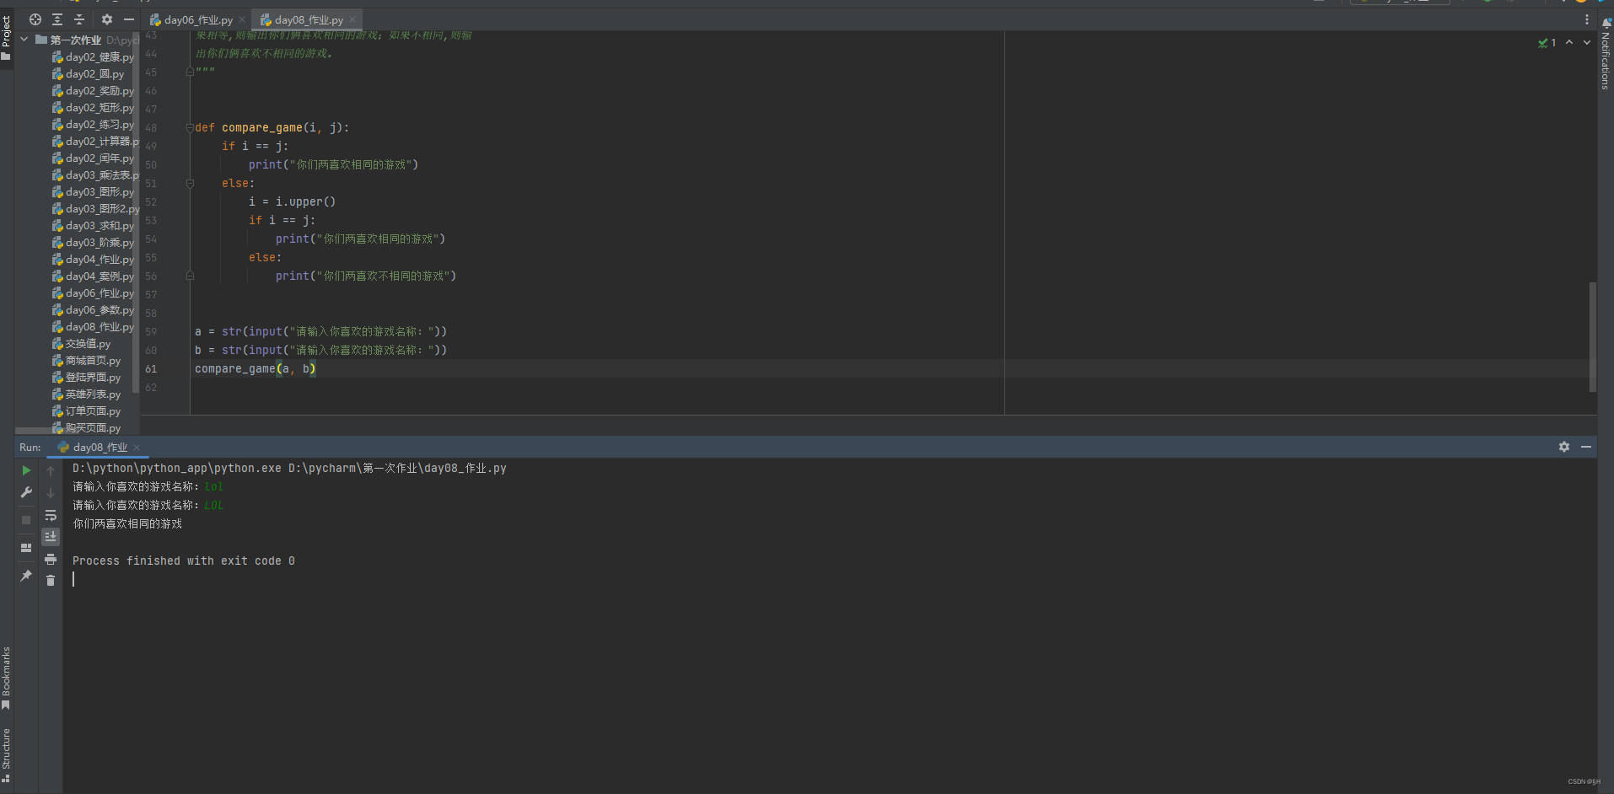This screenshot has width=1614, height=794.
Task: Click line number 61 in the gutter
Action: (x=151, y=369)
